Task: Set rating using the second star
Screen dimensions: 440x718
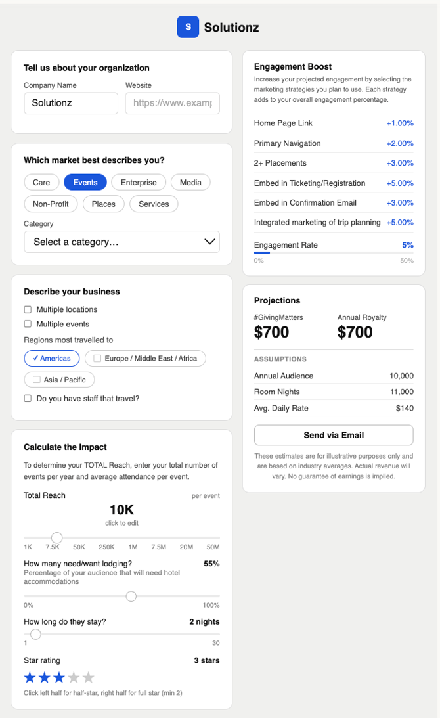Action: pos(45,677)
